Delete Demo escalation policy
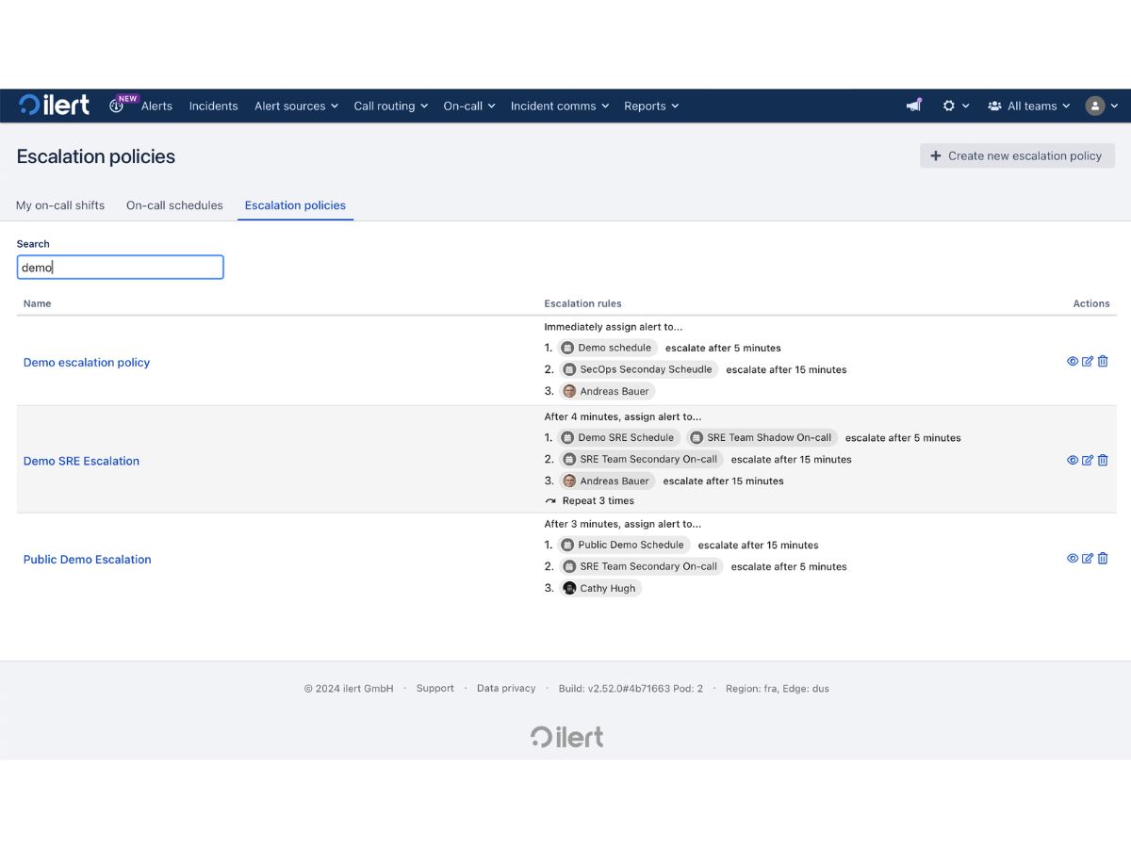Screen dimensions: 1131x848 click(1103, 361)
